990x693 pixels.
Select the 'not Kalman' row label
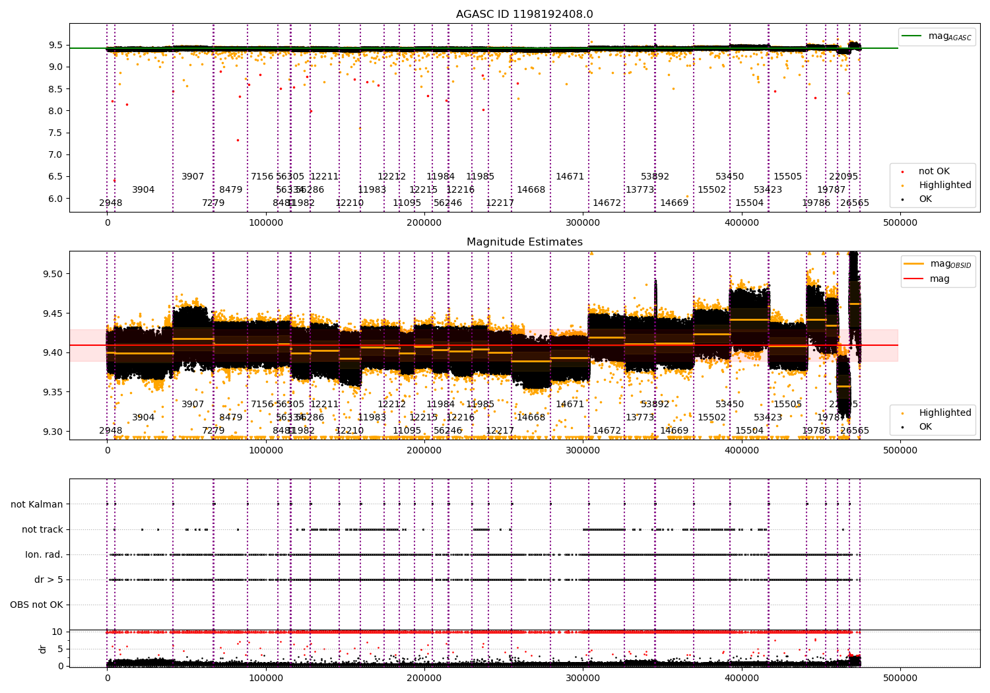tap(37, 504)
